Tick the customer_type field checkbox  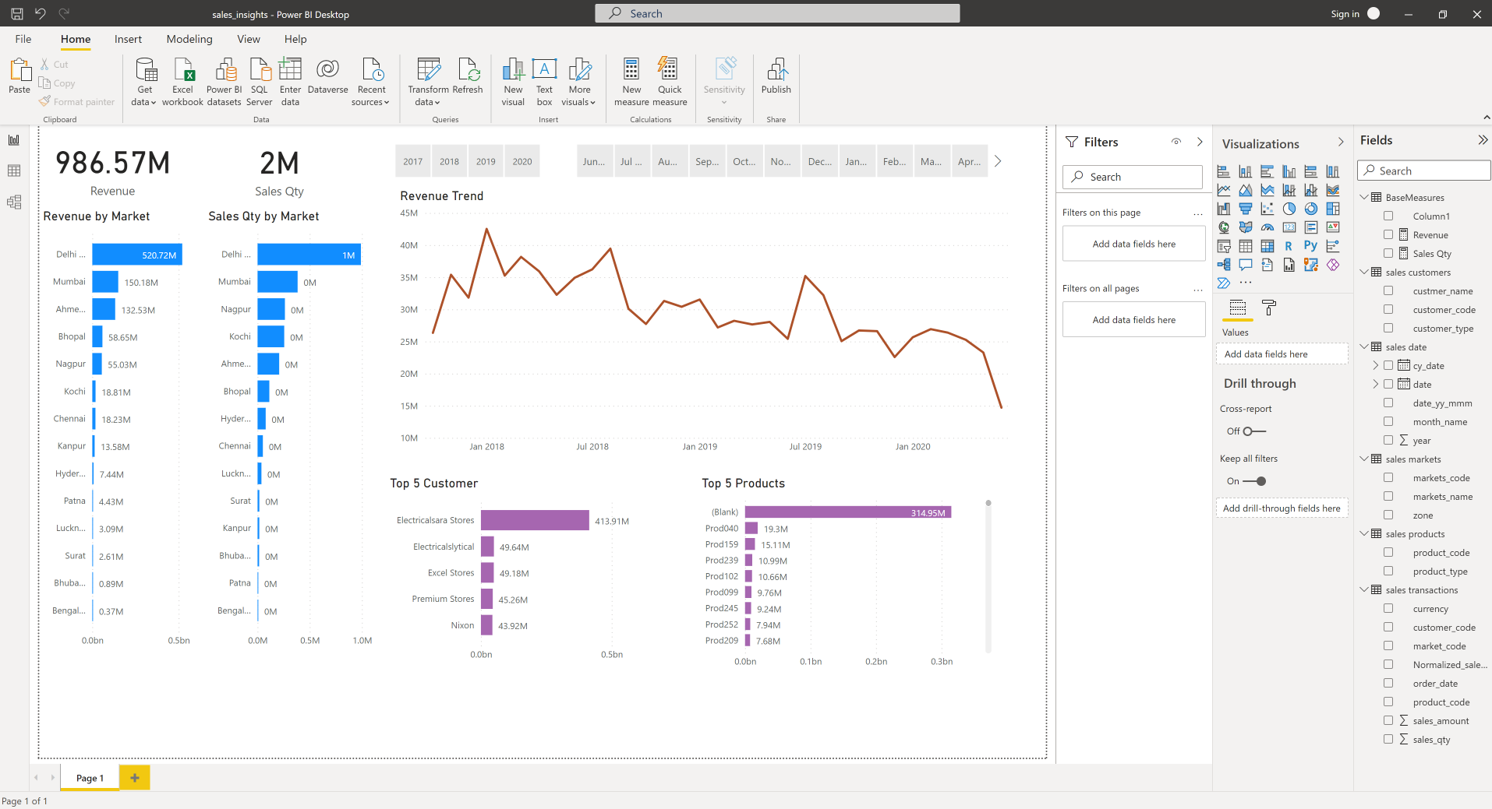click(1388, 329)
